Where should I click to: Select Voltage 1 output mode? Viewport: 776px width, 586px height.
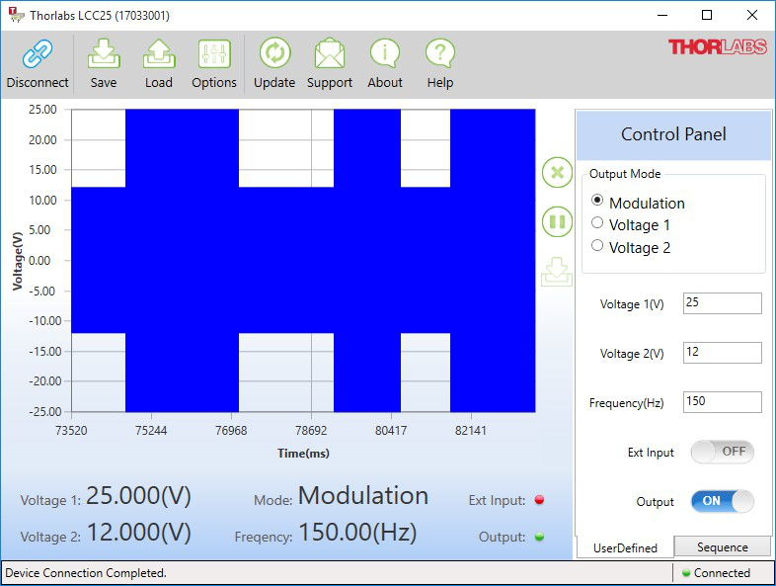[x=596, y=224]
